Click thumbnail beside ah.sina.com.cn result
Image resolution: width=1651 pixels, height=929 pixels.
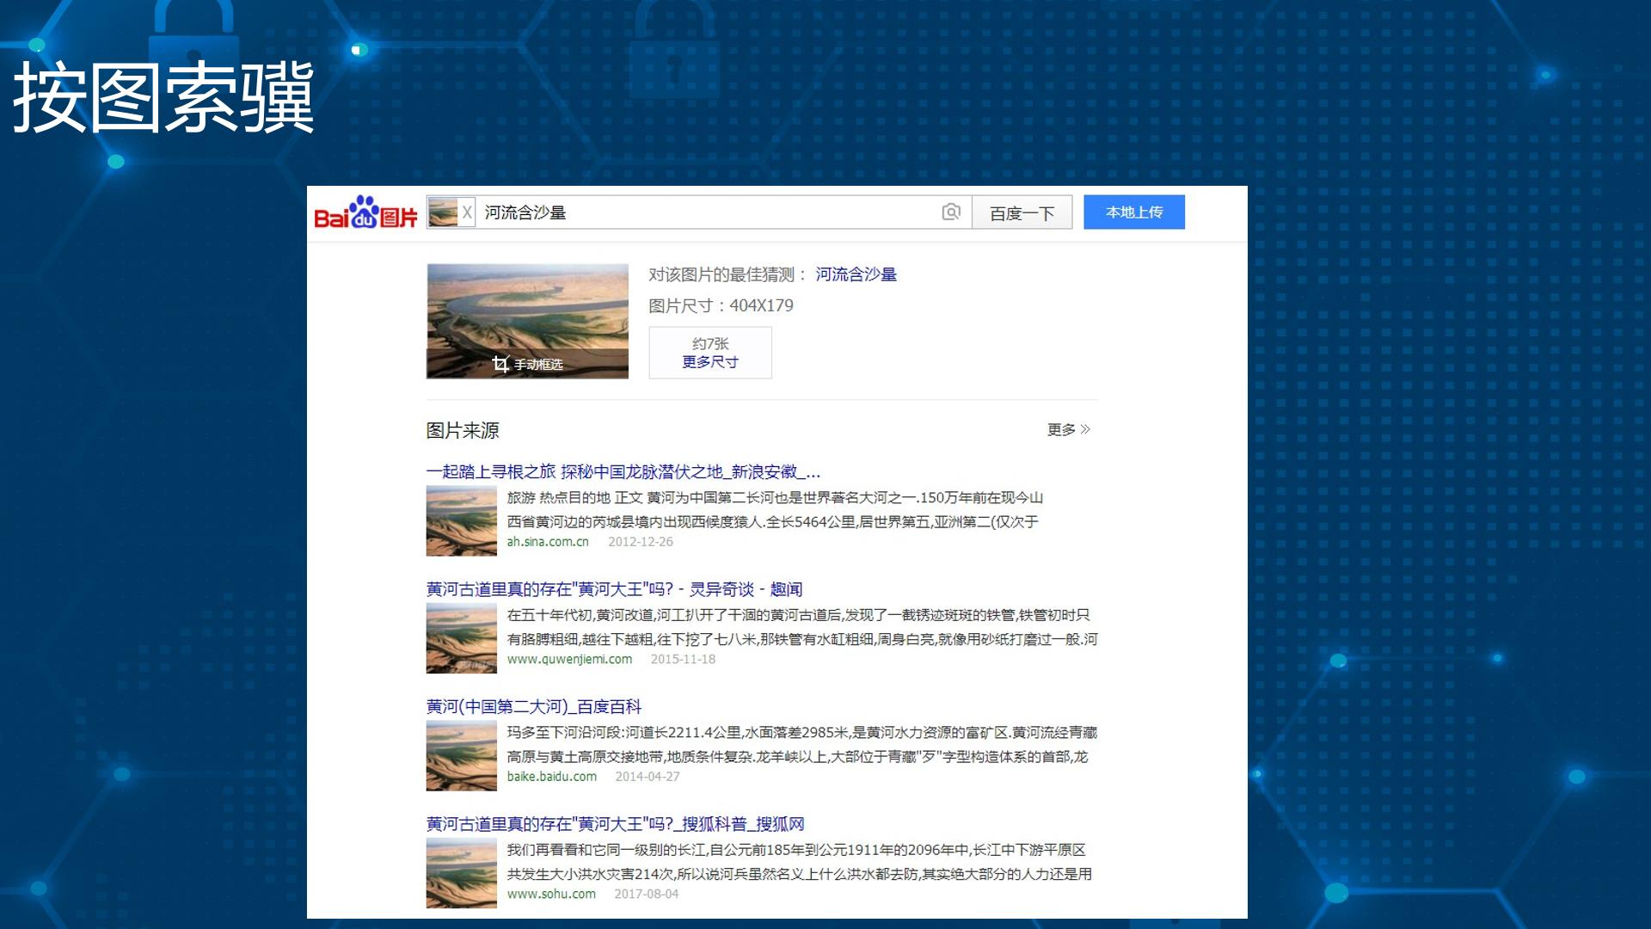[462, 521]
